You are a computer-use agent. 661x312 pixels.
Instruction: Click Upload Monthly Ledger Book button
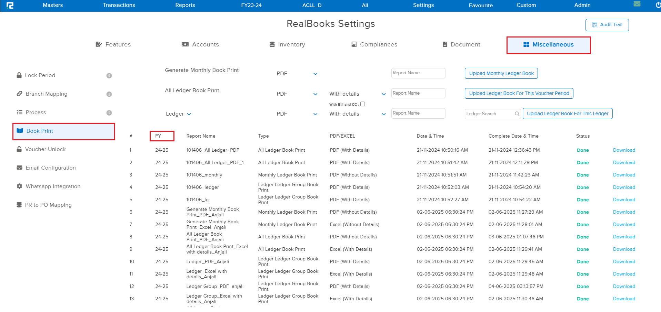coord(501,73)
